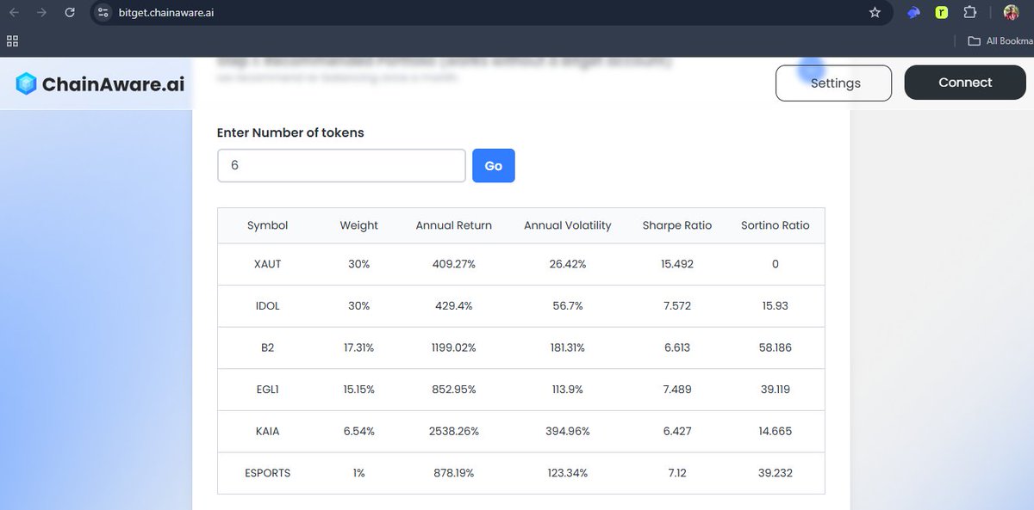The height and width of the screenshot is (510, 1034).
Task: Click the 181.31% volatility value
Action: pyautogui.click(x=568, y=347)
